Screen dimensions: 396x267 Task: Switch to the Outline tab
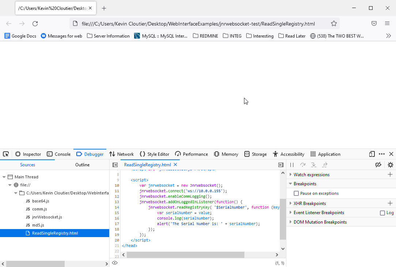(82, 165)
